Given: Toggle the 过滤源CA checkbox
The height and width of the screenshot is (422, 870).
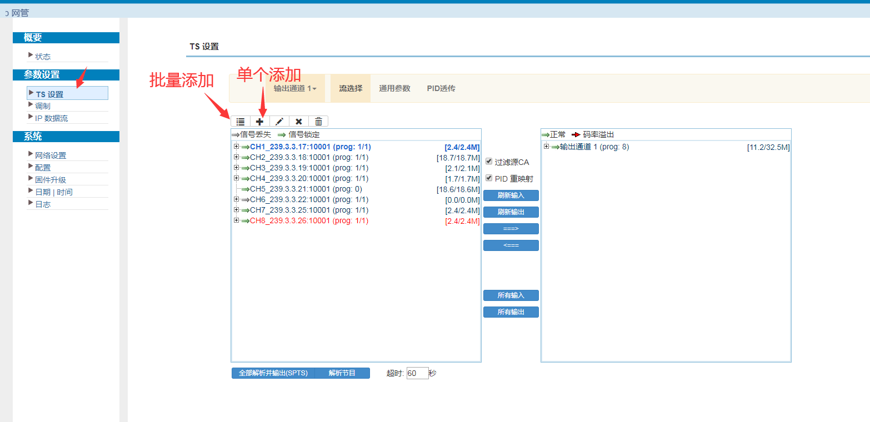Looking at the screenshot, I should (x=489, y=162).
